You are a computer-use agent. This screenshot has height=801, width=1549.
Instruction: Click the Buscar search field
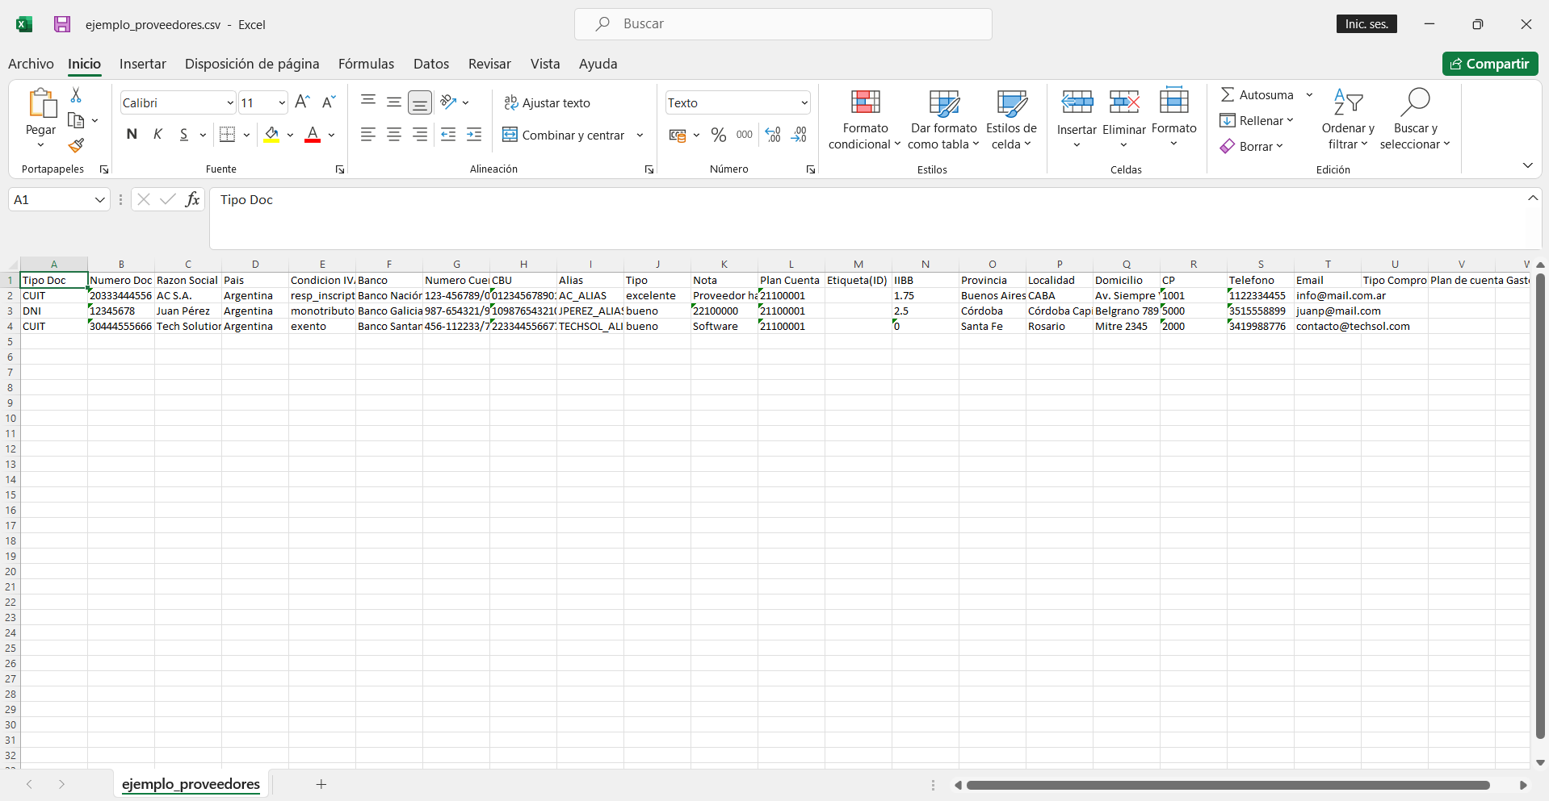pyautogui.click(x=783, y=24)
